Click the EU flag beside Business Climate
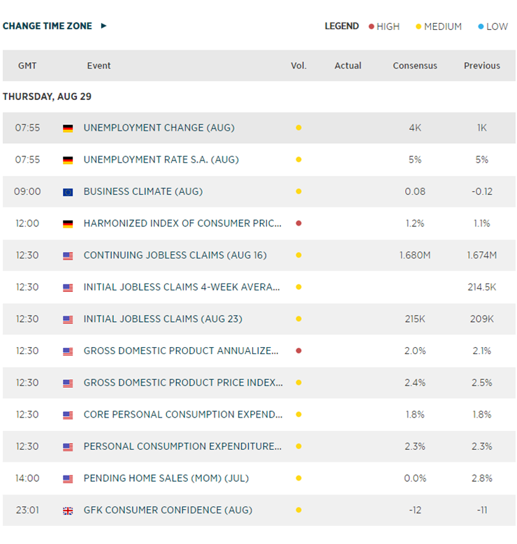The image size is (517, 544). (68, 192)
